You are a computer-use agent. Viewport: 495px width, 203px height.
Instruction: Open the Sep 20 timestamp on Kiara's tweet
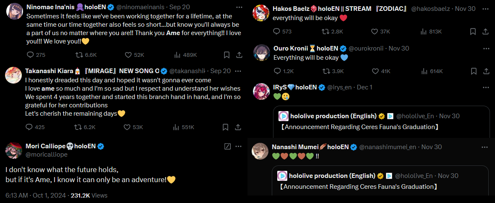click(220, 71)
